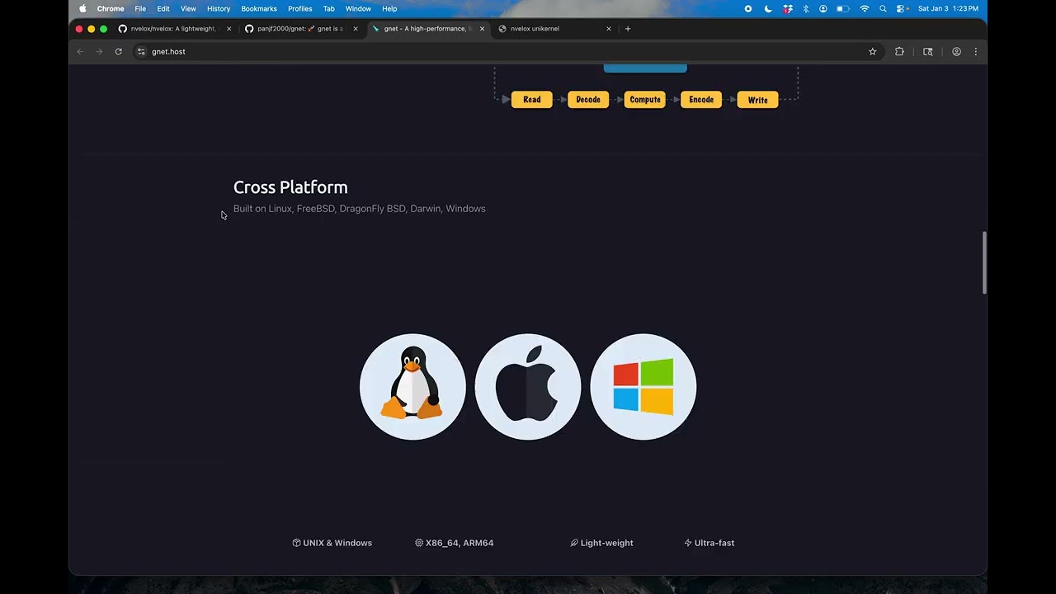Screen dimensions: 1056x594
Task: Open the File menu
Action: click(x=140, y=8)
